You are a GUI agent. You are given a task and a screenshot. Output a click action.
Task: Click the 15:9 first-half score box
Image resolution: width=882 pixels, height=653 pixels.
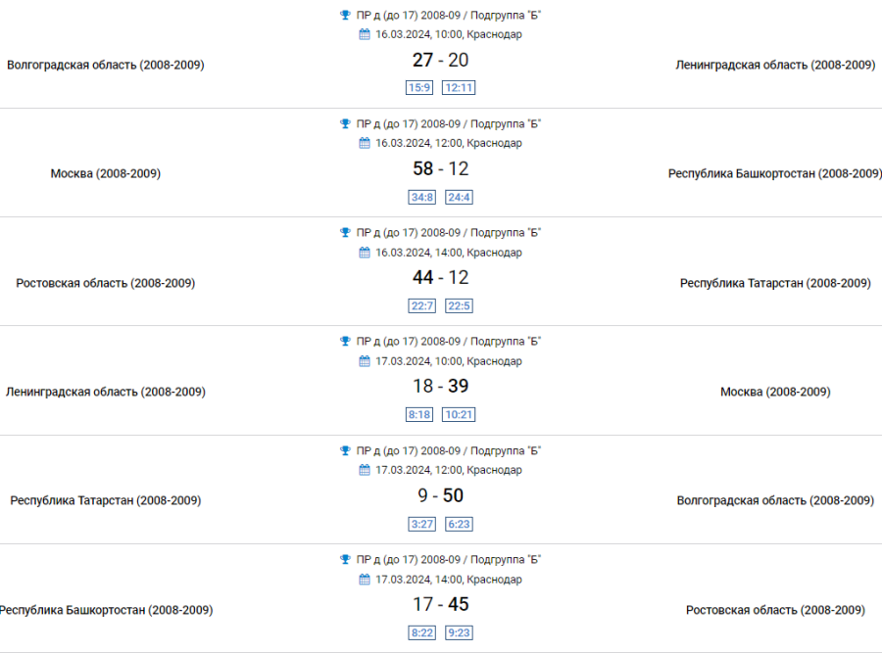tap(419, 88)
